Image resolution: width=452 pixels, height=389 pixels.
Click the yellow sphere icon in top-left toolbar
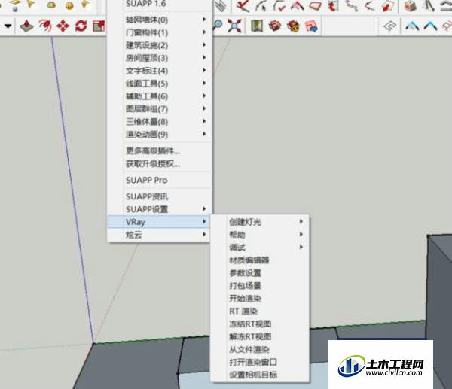coord(69,6)
